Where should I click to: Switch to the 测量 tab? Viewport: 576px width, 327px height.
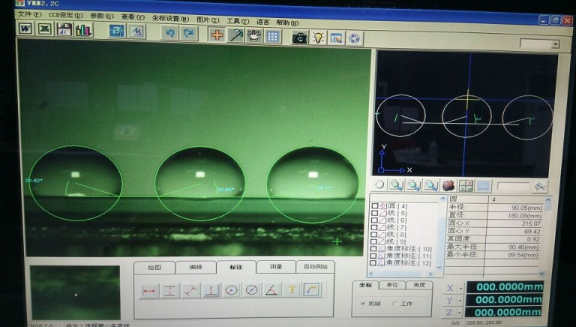click(x=275, y=267)
